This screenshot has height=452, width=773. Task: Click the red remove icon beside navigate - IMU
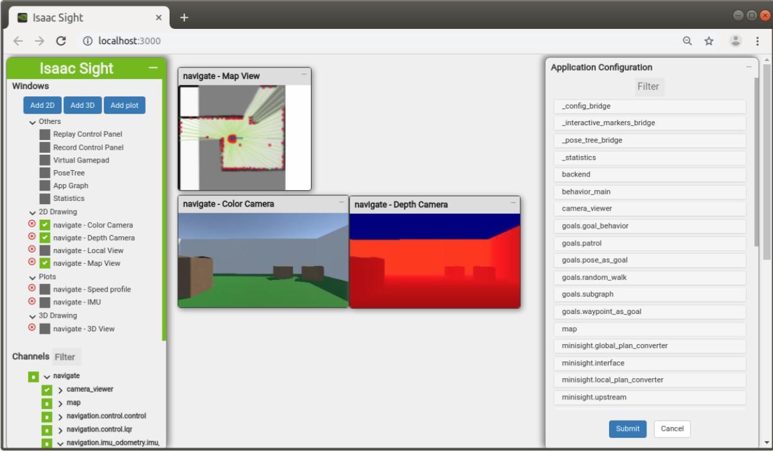pyautogui.click(x=31, y=302)
